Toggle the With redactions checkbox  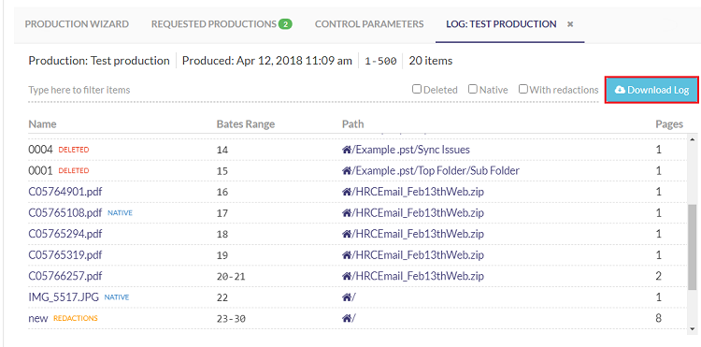point(523,89)
